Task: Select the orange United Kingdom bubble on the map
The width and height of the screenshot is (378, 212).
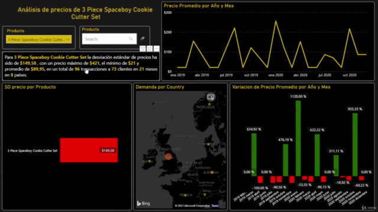Action: tap(168, 157)
